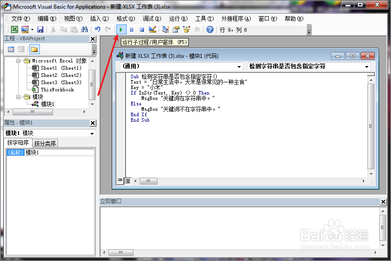The height and width of the screenshot is (261, 391).
Task: Collapse the 模块 folder node
Action: click(x=18, y=97)
